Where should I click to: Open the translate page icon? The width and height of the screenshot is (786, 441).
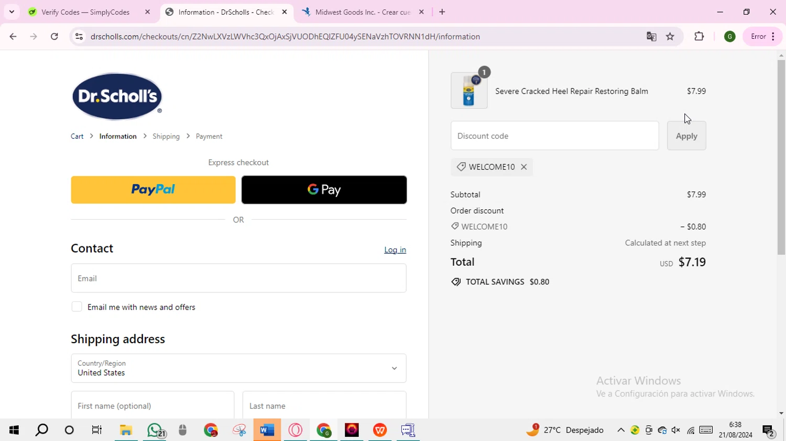coord(651,37)
